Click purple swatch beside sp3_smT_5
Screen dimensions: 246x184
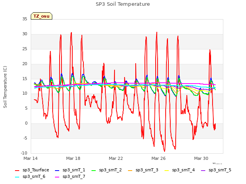203,170
